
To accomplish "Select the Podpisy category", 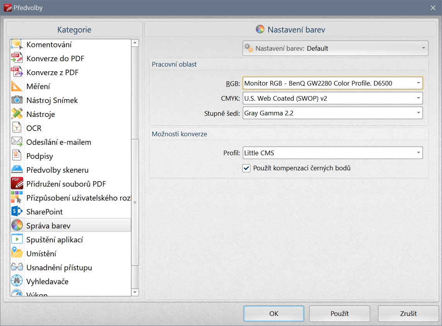I will tap(71, 156).
